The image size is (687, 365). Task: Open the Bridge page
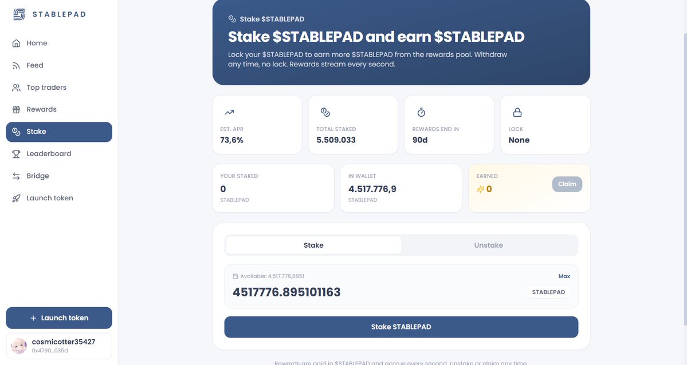tap(59, 176)
